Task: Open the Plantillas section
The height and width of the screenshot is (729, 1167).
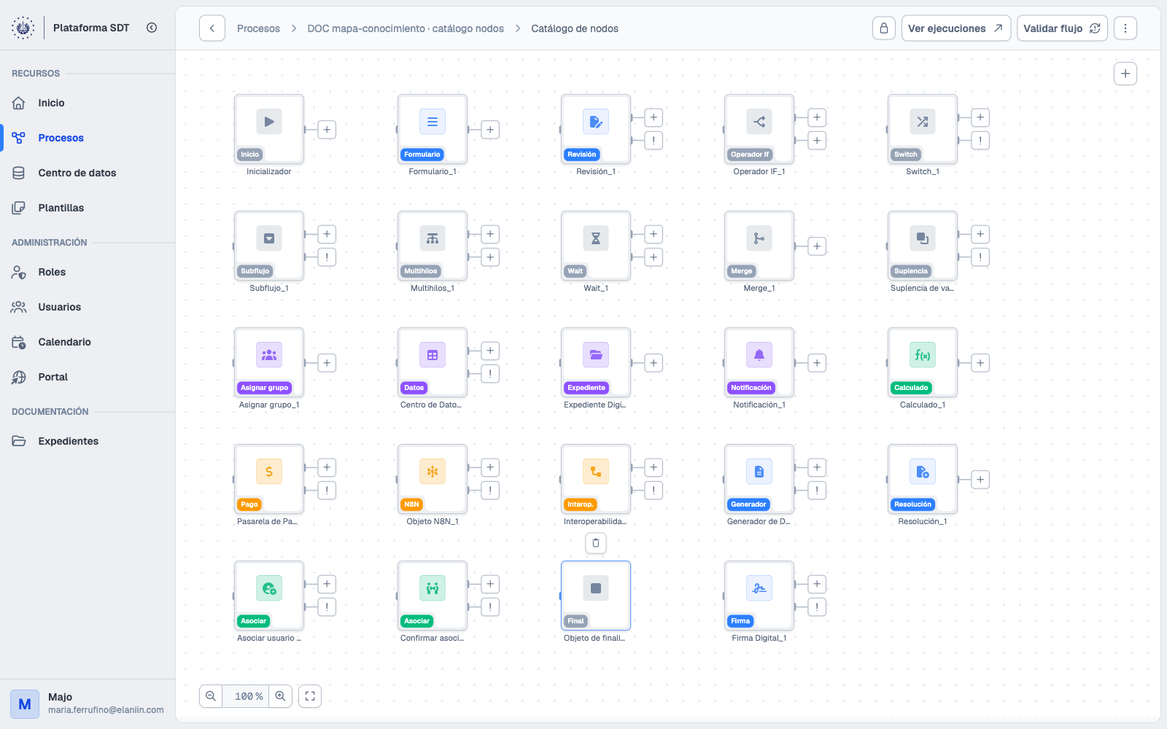Action: (x=88, y=208)
